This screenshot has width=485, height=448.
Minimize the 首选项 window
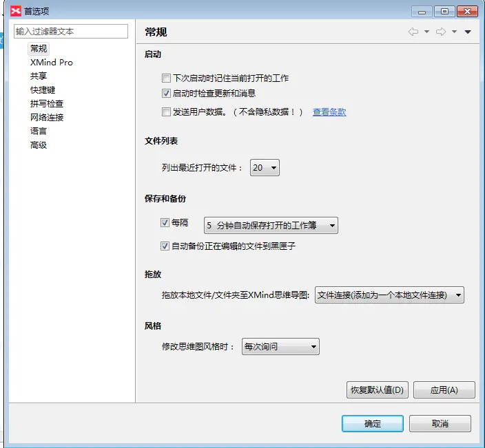click(x=422, y=12)
